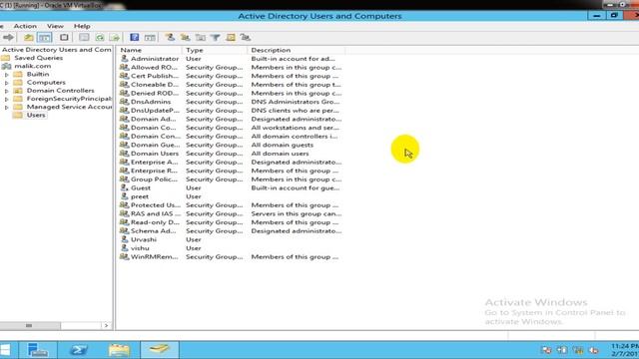Create a new user via toolbar icon
The width and height of the screenshot is (639, 359).
click(x=170, y=38)
